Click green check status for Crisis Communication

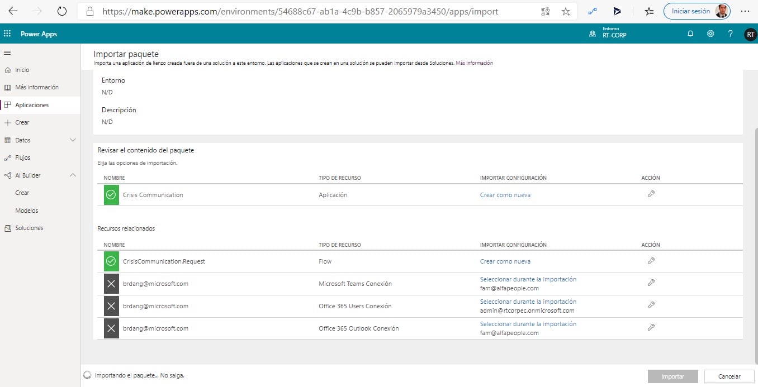pyautogui.click(x=111, y=195)
